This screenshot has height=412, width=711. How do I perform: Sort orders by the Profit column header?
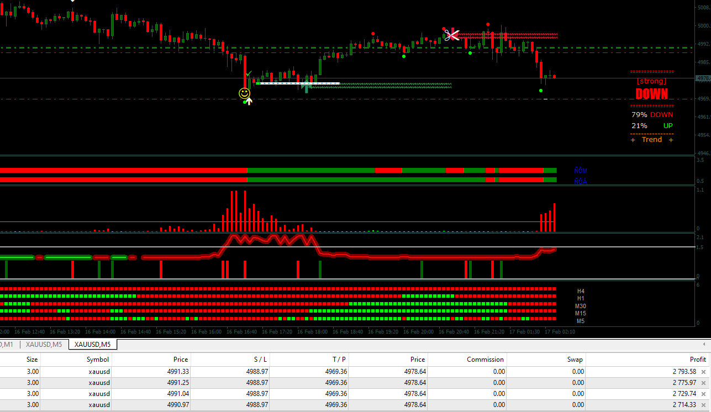pos(698,360)
